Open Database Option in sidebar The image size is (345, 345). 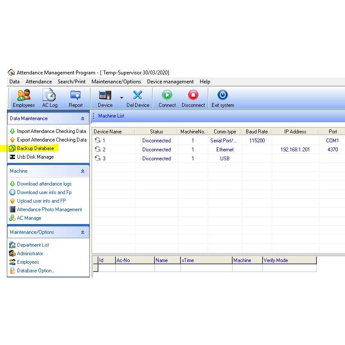tap(36, 271)
